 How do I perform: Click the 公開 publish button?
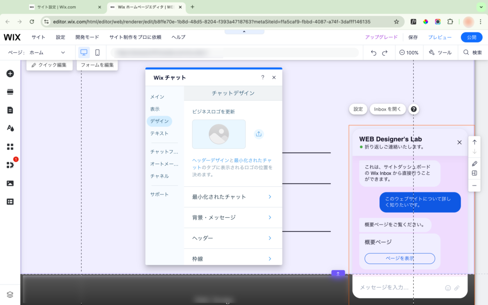click(471, 37)
